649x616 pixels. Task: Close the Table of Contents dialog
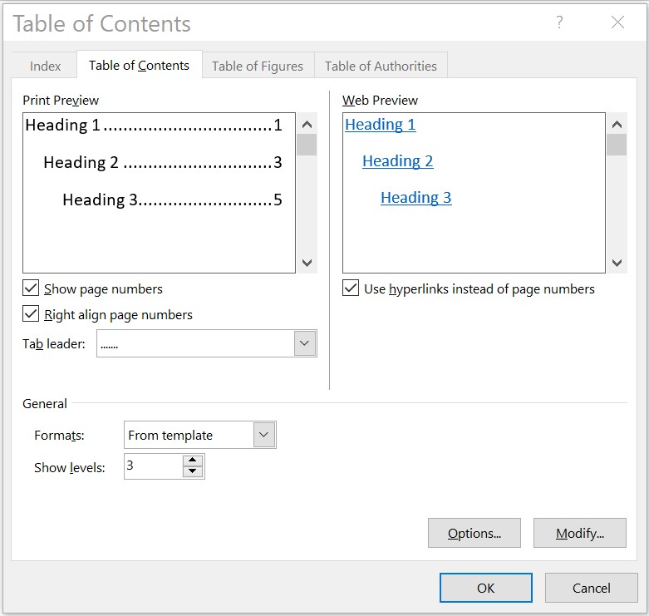click(x=617, y=23)
